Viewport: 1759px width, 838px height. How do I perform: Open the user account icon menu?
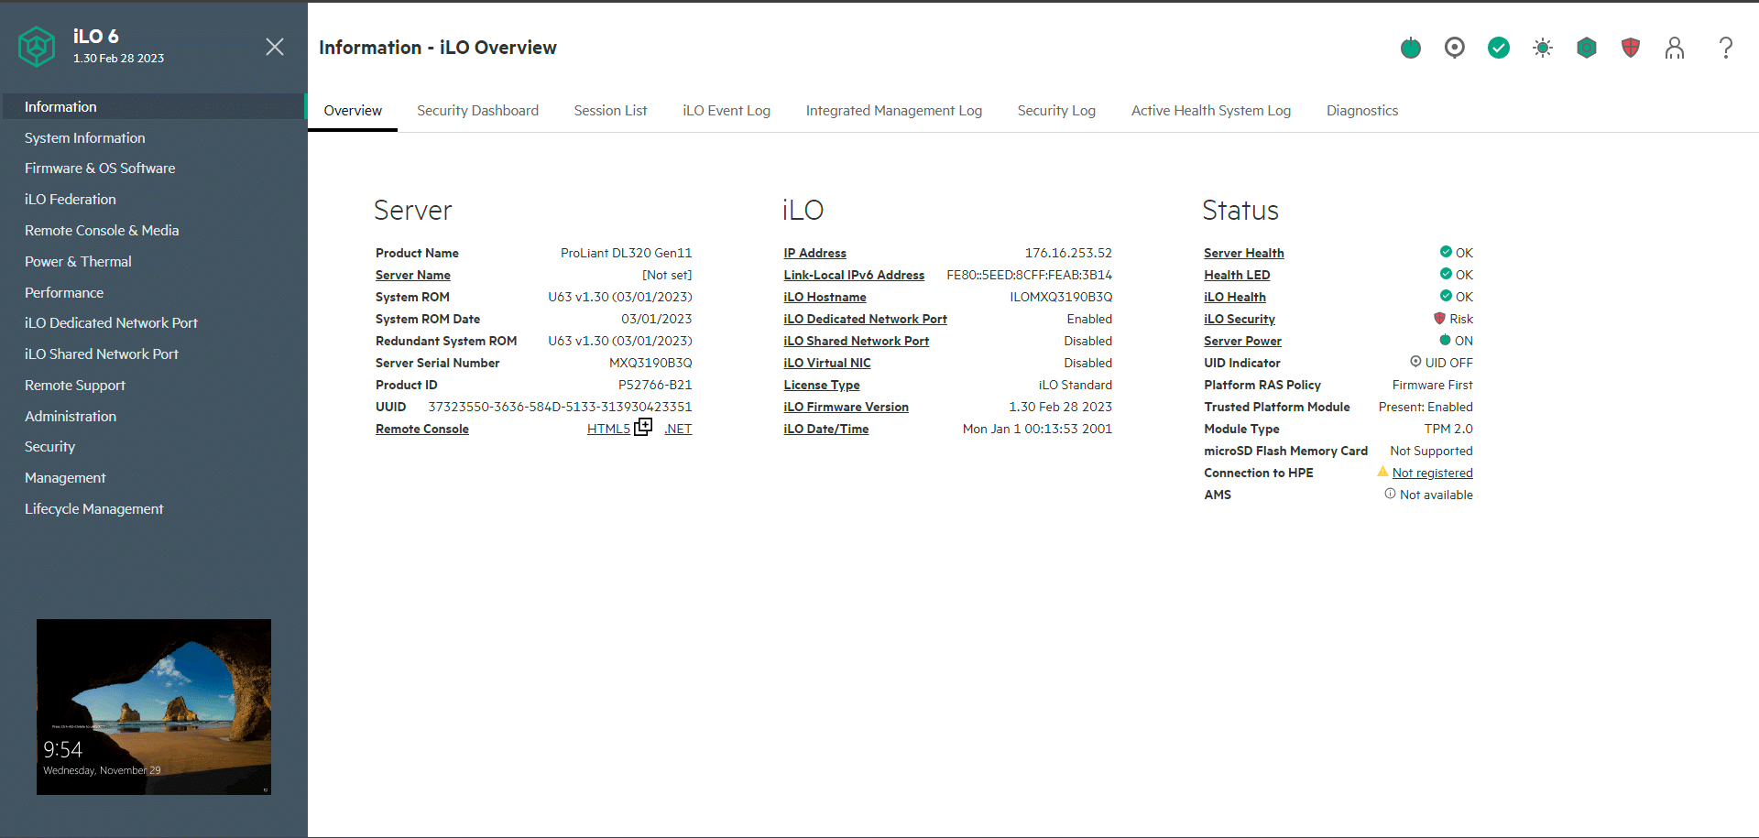1675,48
